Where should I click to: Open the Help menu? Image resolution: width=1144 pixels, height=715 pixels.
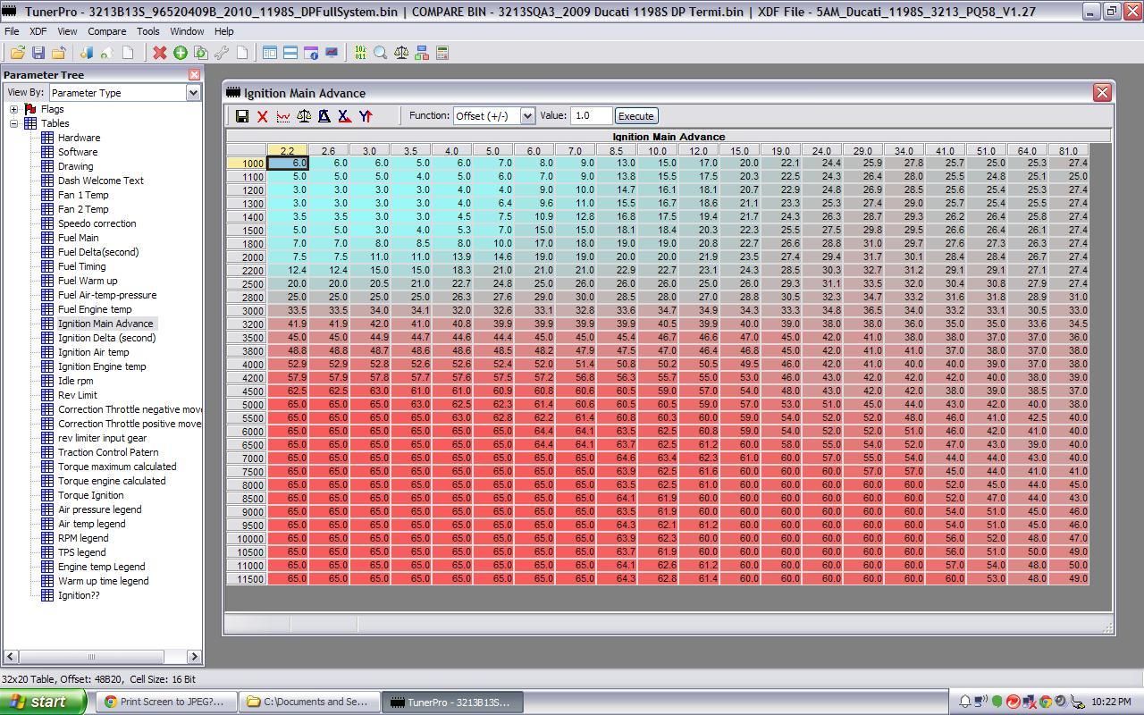[x=223, y=31]
